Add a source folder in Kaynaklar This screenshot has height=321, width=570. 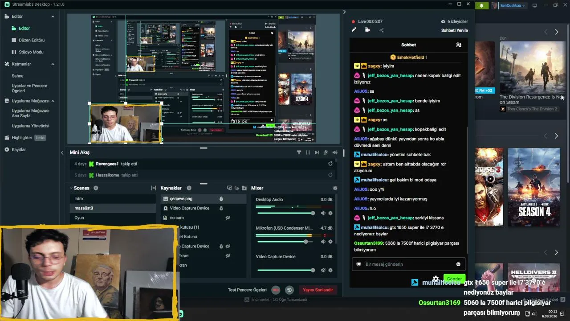pos(244,188)
